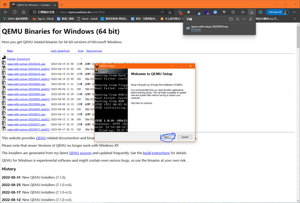Click the GitLab fox bookmark icon
Viewport: 300px width, 203px height.
(x=34, y=19)
